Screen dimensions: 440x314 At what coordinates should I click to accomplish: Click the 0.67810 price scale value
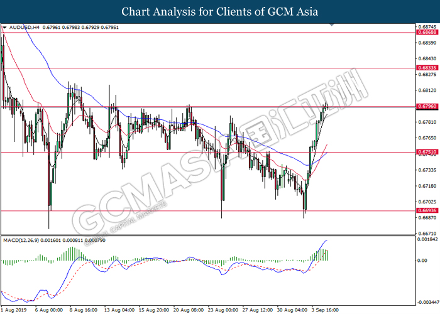point(427,122)
